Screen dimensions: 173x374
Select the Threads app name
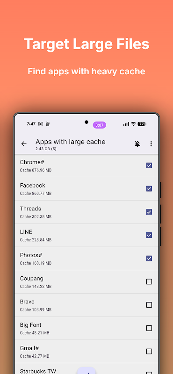tap(30, 209)
